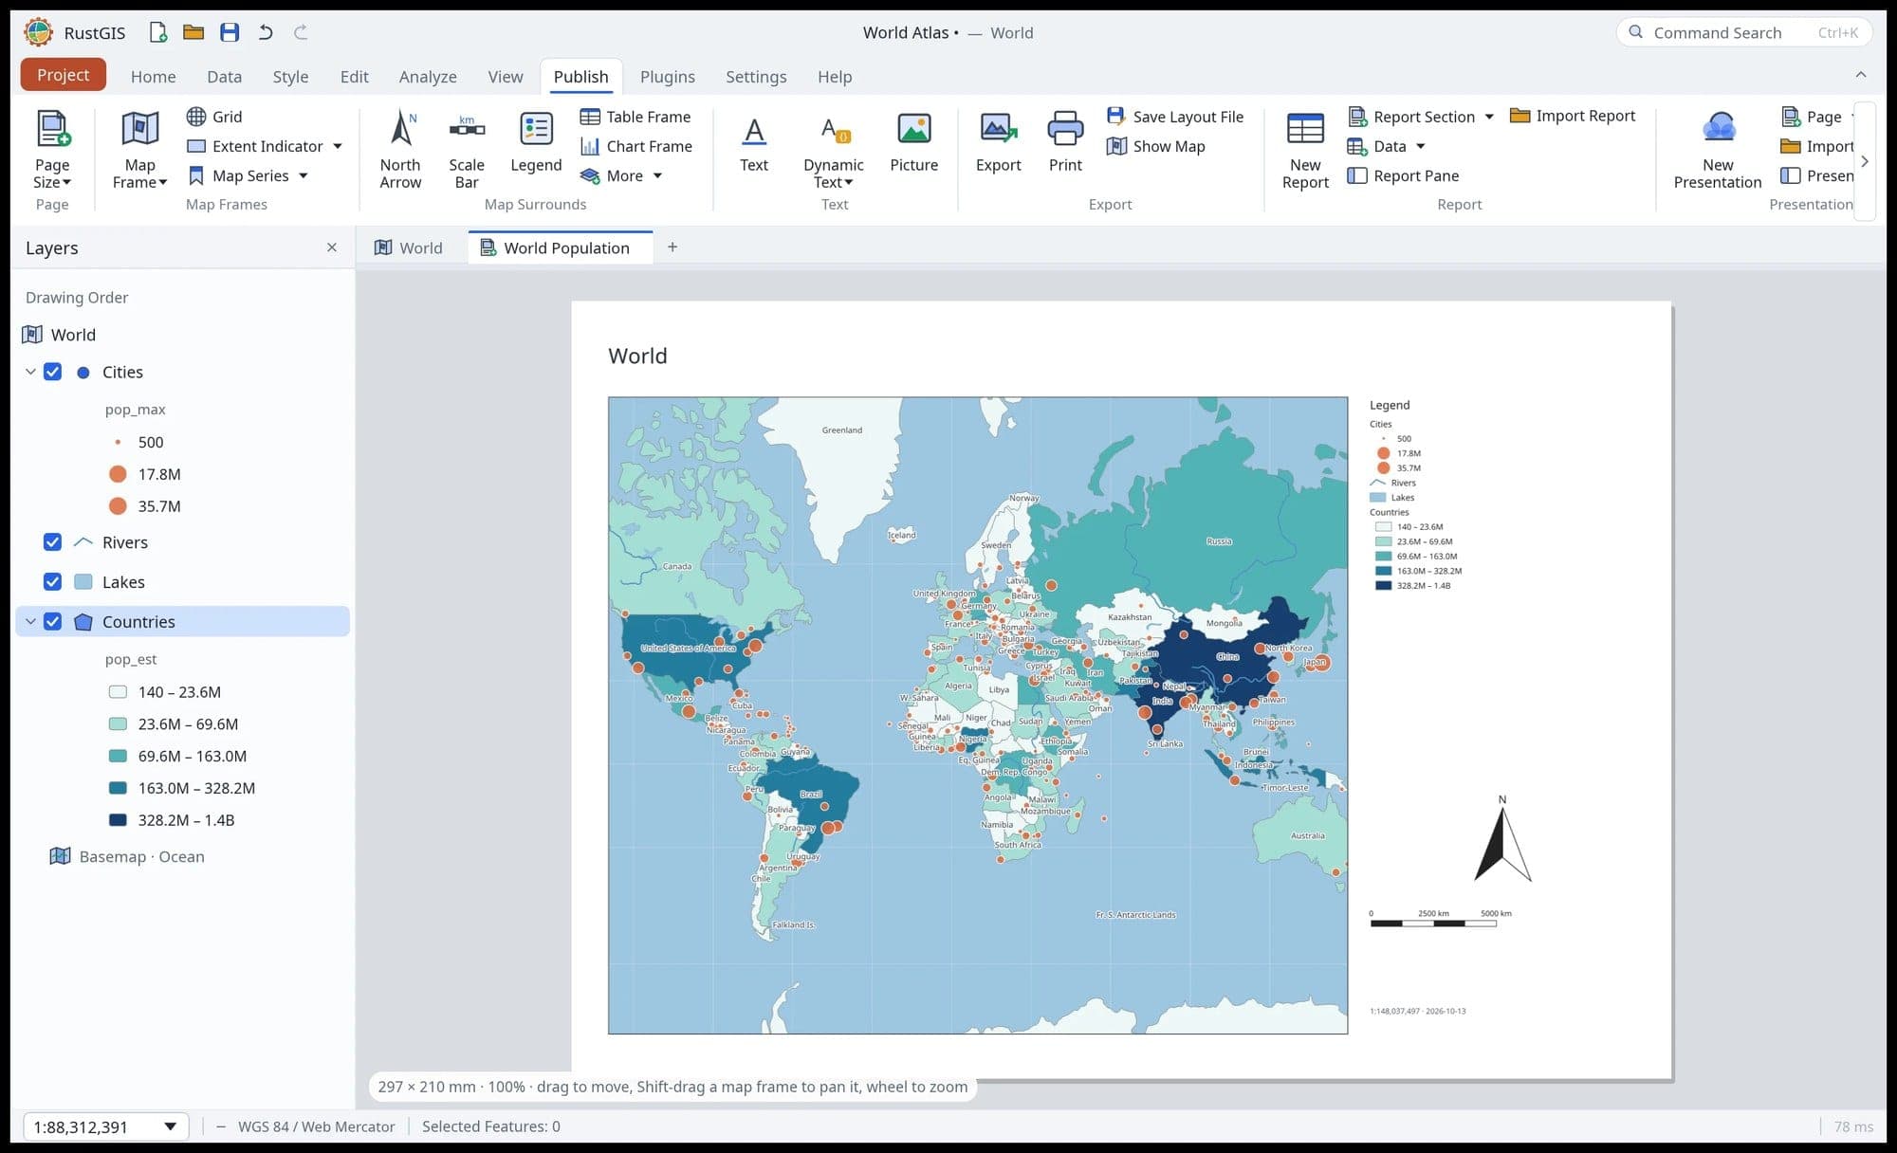Switch to the World map tab
Screen dimensions: 1897x1153
pyautogui.click(x=409, y=247)
